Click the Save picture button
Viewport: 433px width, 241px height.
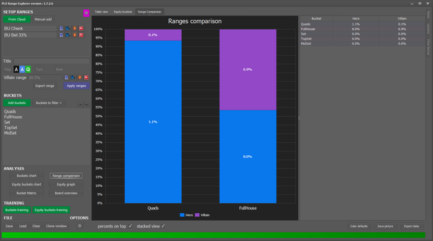(x=385, y=226)
